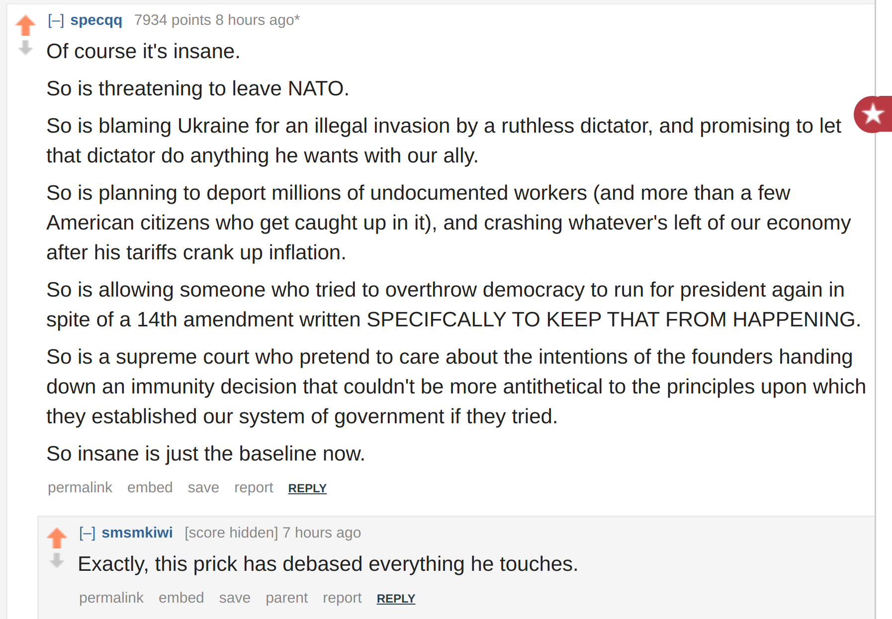
Task: Open smsmkiwi's user profile
Action: pos(137,533)
